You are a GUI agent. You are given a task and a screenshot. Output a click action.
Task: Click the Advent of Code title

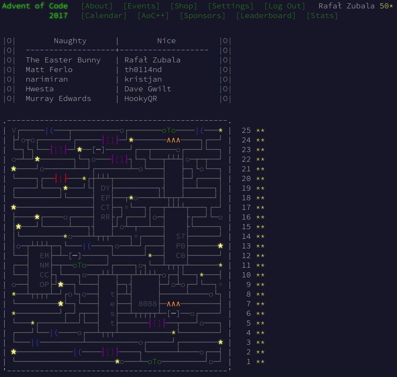point(35,6)
